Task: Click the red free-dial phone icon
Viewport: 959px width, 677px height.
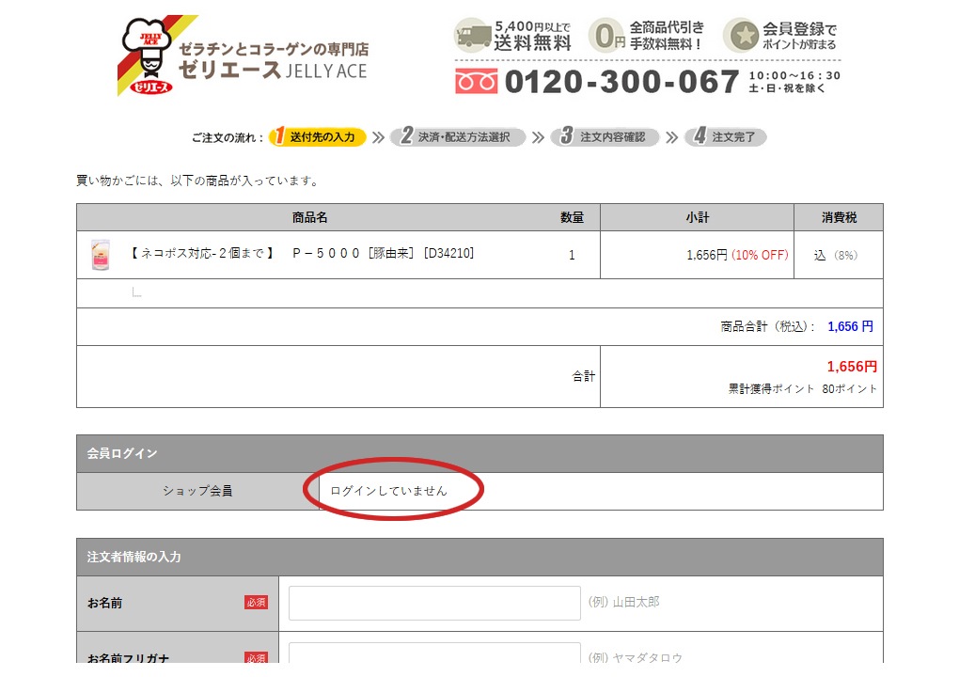Action: (x=476, y=82)
